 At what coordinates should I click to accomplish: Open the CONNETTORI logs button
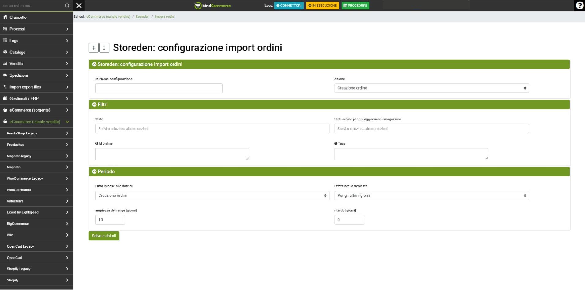pos(289,6)
